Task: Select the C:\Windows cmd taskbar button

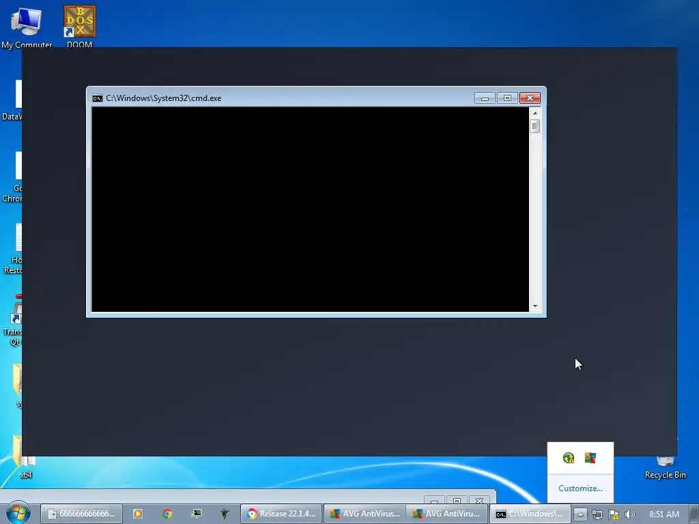Action: pos(530,514)
